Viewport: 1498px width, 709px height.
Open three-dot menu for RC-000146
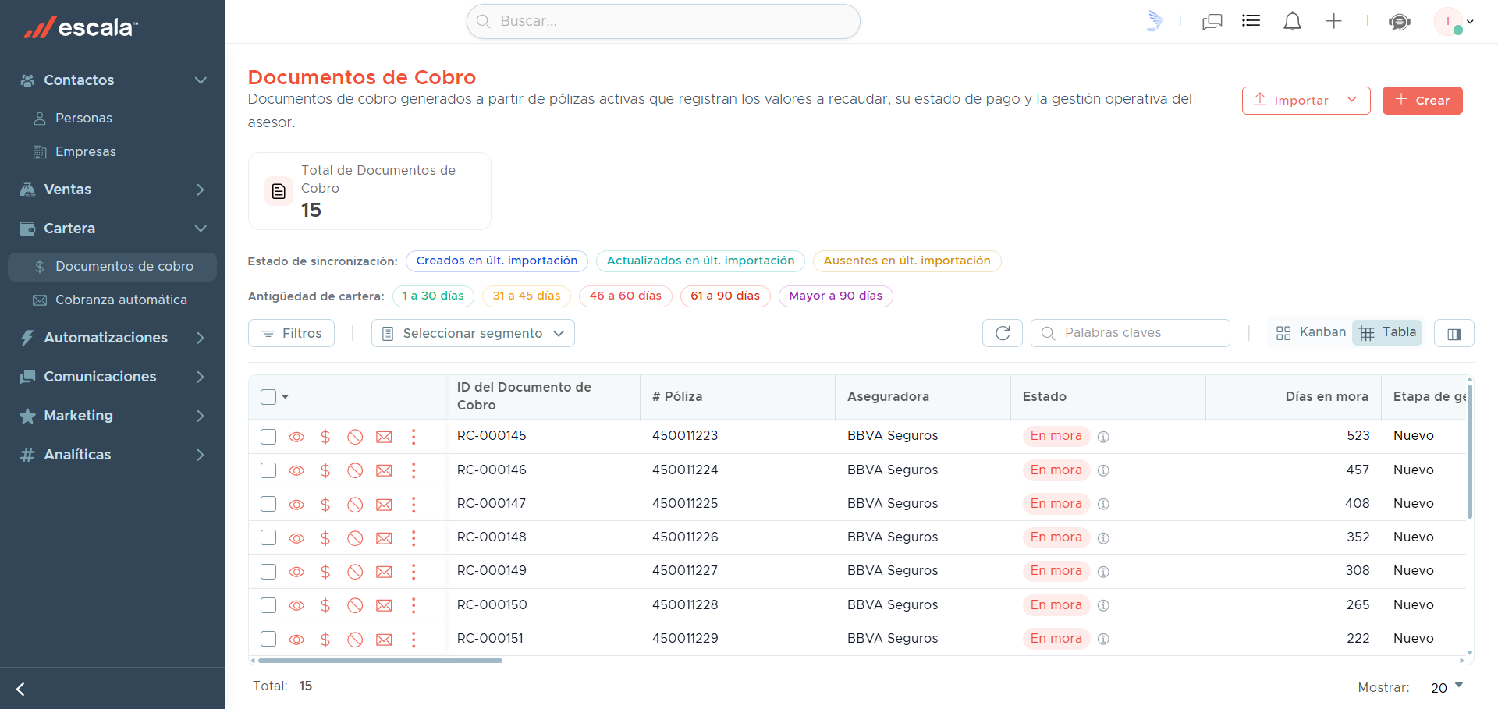pyautogui.click(x=414, y=470)
